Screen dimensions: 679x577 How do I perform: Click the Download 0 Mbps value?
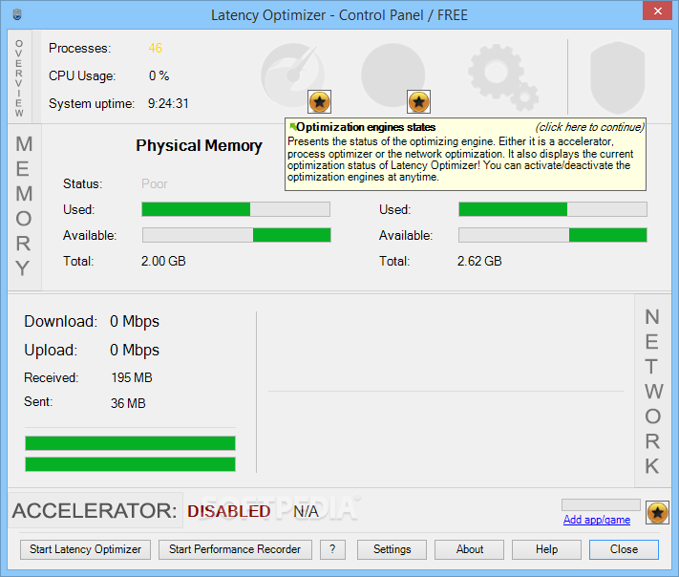tap(135, 321)
